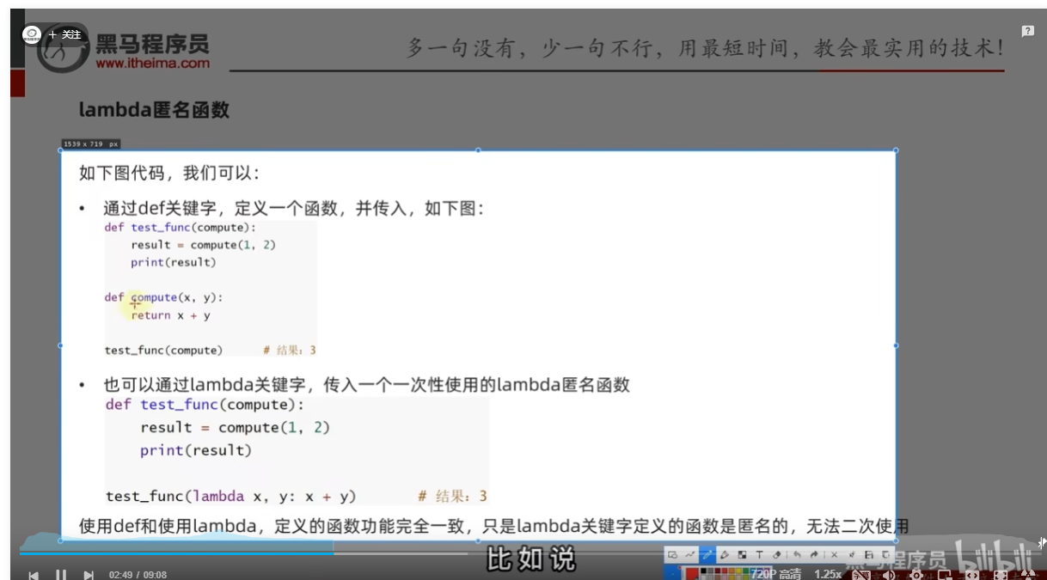Click the lambda匿名函数 slide heading
This screenshot has height=580, width=1047.
154,110
